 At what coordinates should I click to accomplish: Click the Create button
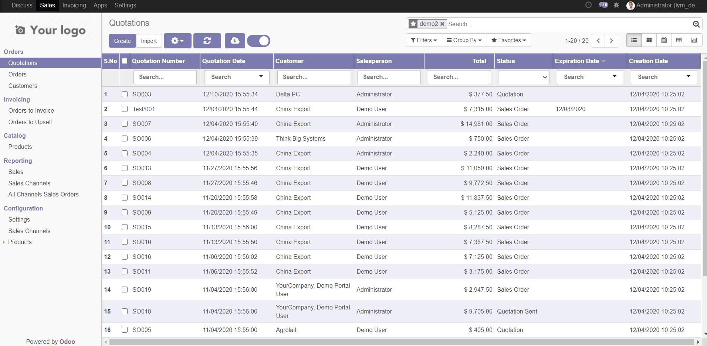pos(122,41)
